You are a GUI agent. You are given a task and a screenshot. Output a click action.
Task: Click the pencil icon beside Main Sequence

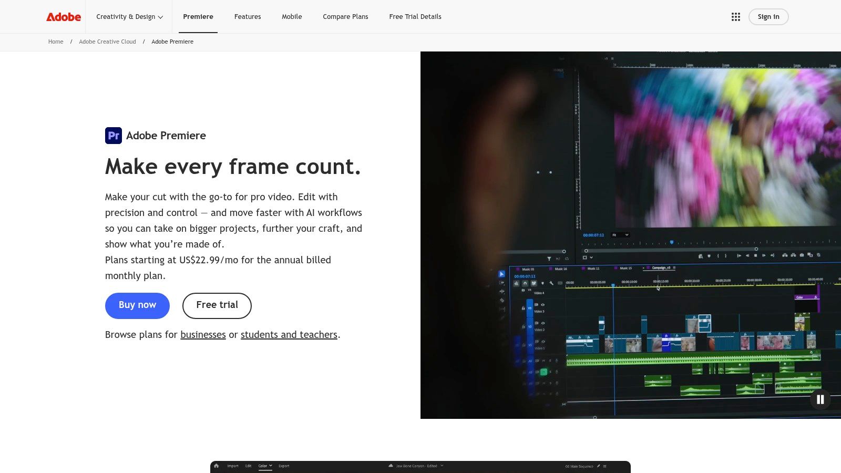pos(598,466)
